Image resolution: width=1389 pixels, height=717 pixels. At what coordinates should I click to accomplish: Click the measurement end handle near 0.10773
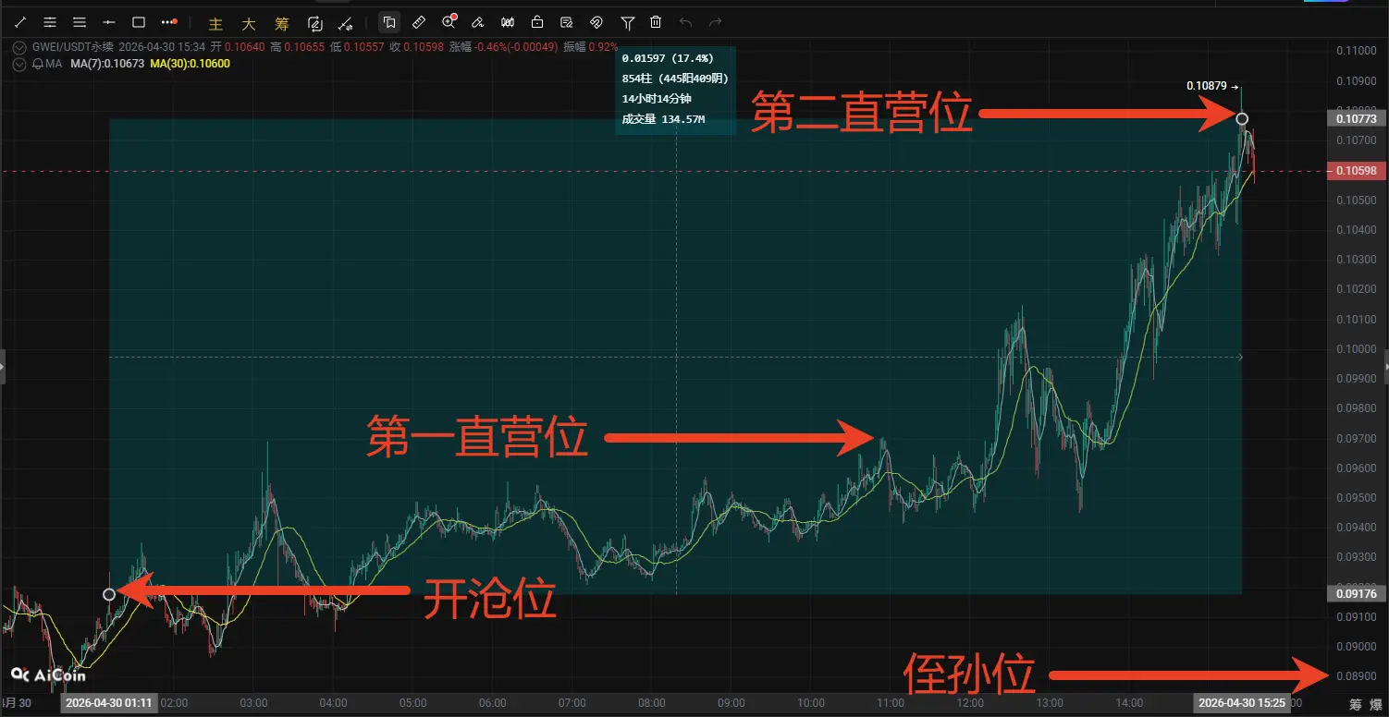1242,118
